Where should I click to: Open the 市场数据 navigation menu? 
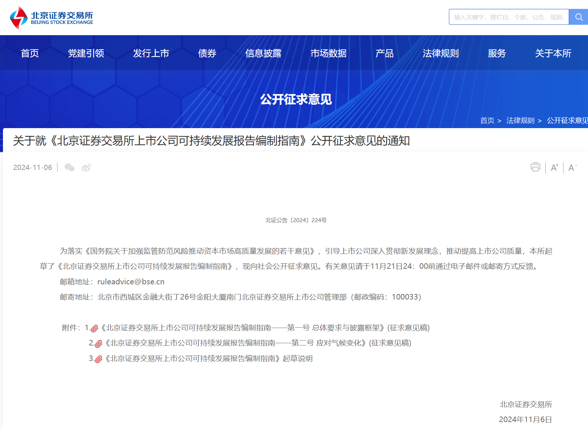point(328,53)
